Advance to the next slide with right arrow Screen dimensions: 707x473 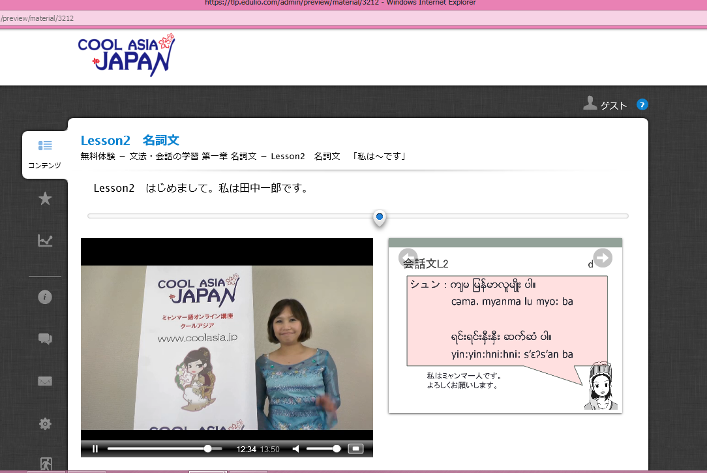pos(603,258)
